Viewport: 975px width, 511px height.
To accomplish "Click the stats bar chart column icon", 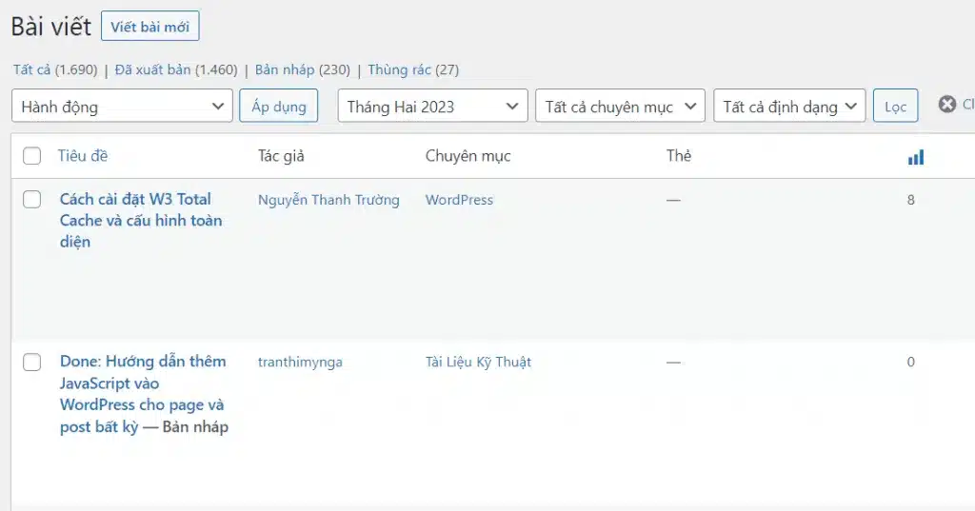I will point(915,157).
